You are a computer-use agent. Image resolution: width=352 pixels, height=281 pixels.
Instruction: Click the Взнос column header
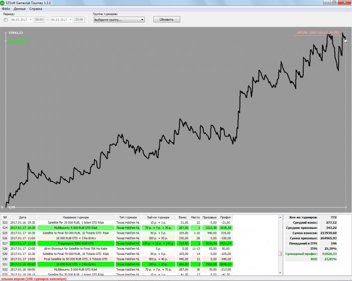point(183,217)
